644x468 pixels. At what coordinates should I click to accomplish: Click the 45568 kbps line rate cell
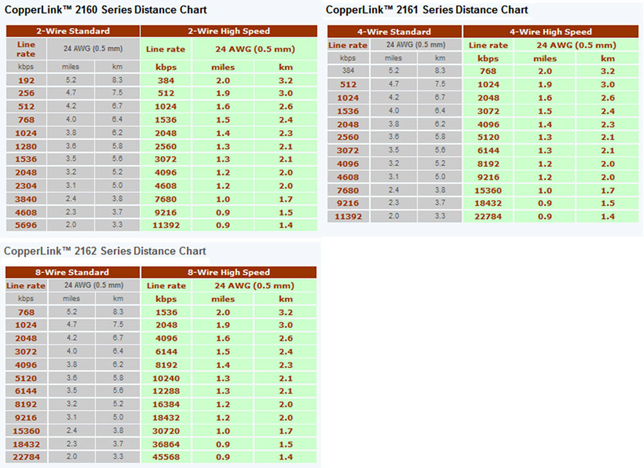pos(166,457)
